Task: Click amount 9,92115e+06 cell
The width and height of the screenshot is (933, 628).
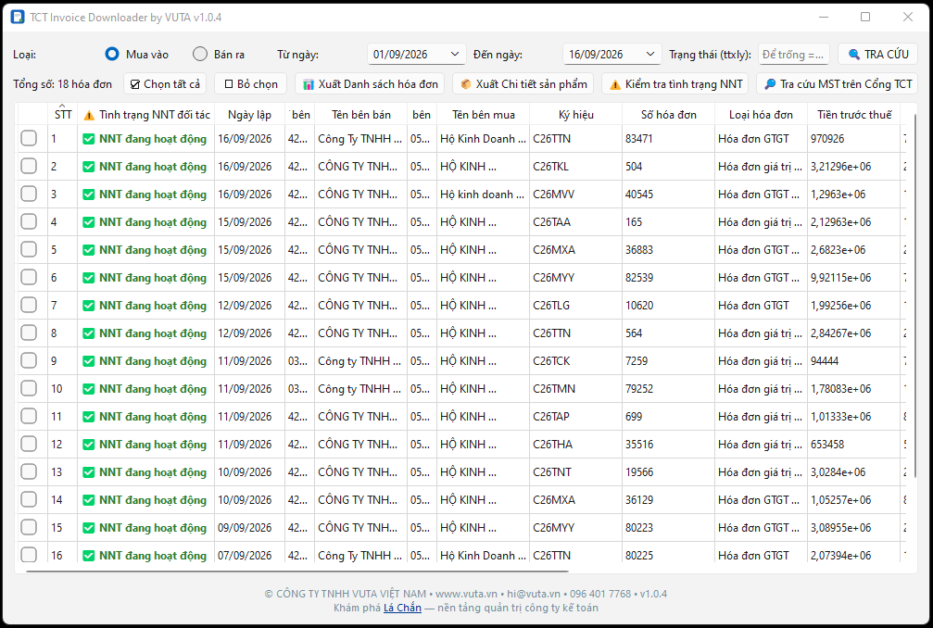Action: (x=854, y=277)
